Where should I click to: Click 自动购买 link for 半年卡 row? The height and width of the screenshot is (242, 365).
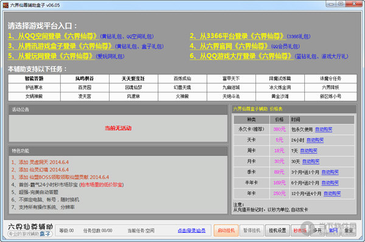330,183
